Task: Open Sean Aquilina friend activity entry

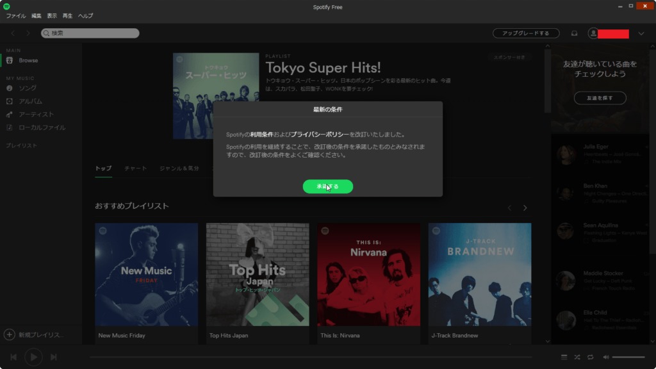Action: coord(602,233)
